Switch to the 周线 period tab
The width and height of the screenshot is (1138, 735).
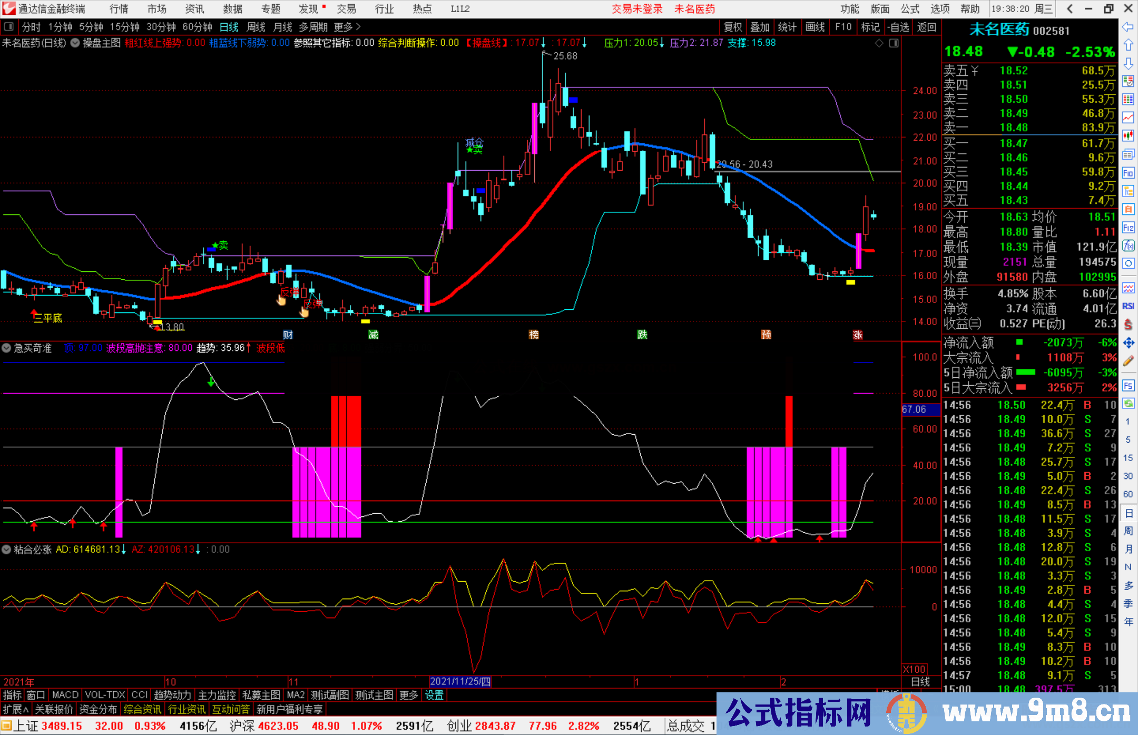pyautogui.click(x=256, y=26)
